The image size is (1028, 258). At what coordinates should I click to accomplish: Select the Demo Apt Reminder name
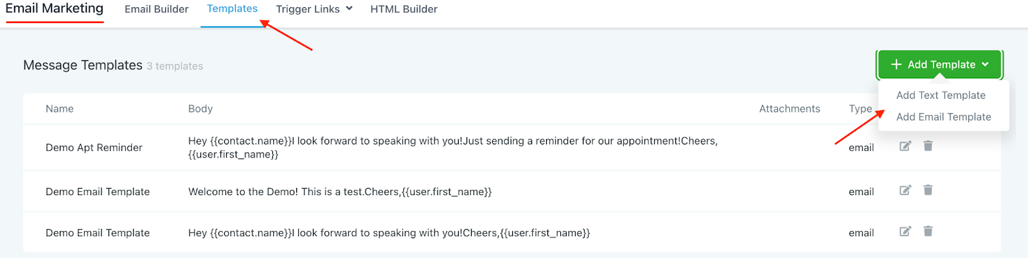point(94,148)
